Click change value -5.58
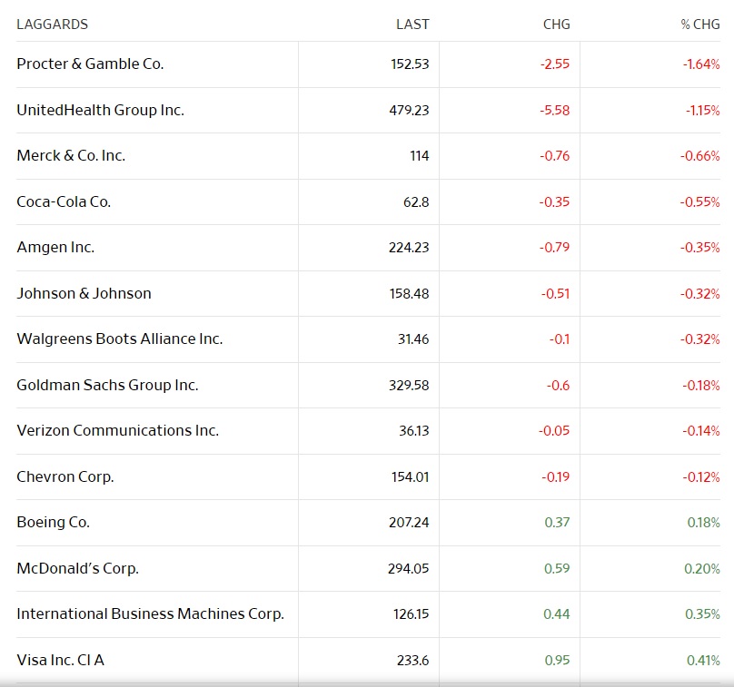This screenshot has width=734, height=687. (x=555, y=111)
